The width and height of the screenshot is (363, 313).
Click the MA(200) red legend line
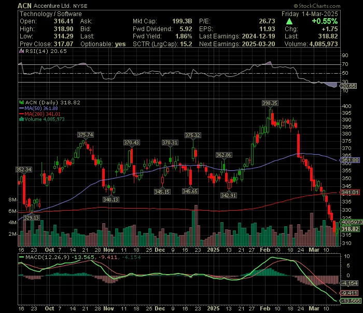[22, 114]
